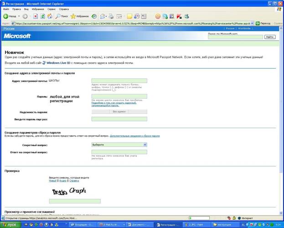
Task: Switch to Входящие Outlook taskbar window
Action: pyautogui.click(x=83, y=225)
